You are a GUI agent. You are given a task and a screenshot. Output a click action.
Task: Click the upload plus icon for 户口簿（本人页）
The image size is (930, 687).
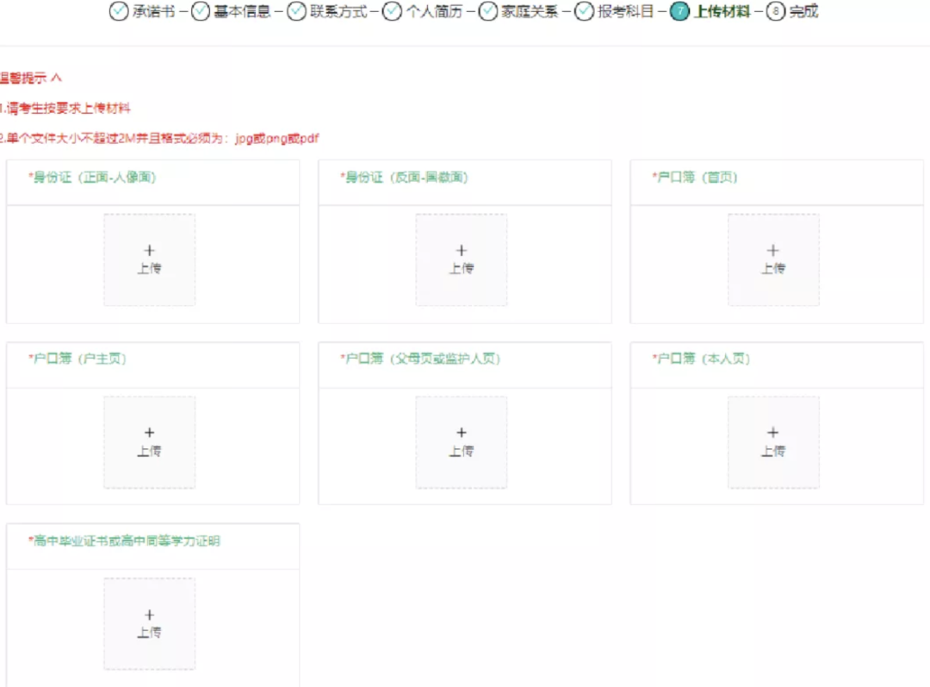[x=772, y=432]
